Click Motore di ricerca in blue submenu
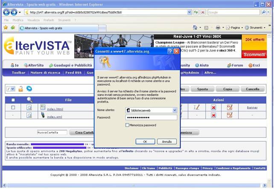This screenshot has height=189, width=274. click(x=45, y=73)
